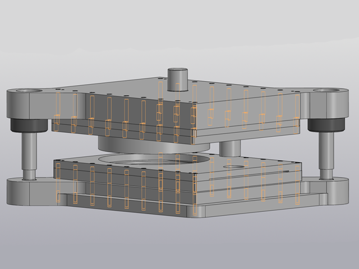Select the left guide pillar shaft
Image resolution: width=359 pixels, height=269 pixels.
(29, 156)
